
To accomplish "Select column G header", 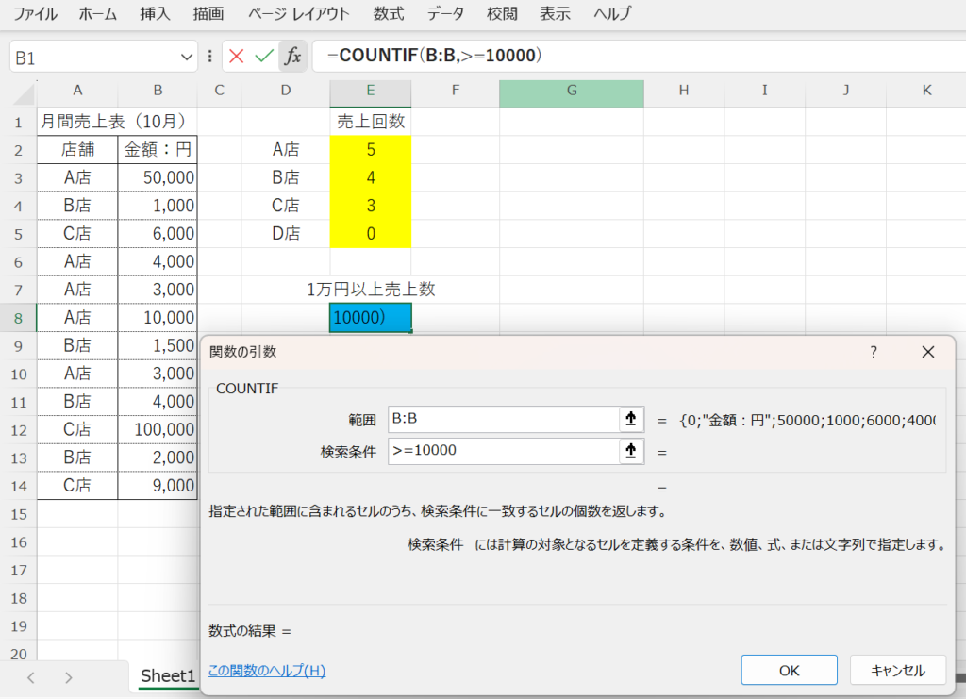I will [571, 91].
